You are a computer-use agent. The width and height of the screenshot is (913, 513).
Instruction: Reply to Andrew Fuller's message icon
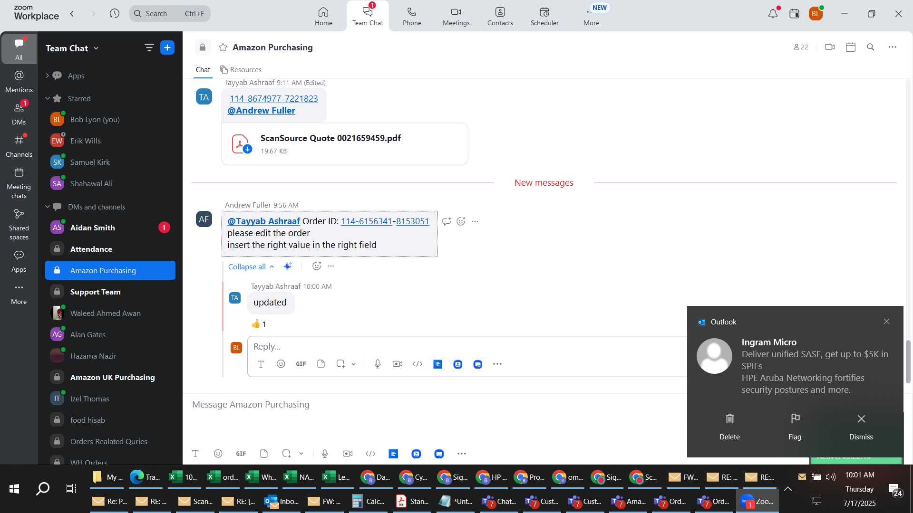click(446, 221)
